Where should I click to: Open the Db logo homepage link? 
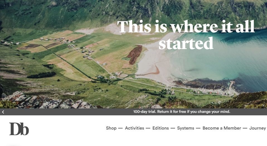19,129
